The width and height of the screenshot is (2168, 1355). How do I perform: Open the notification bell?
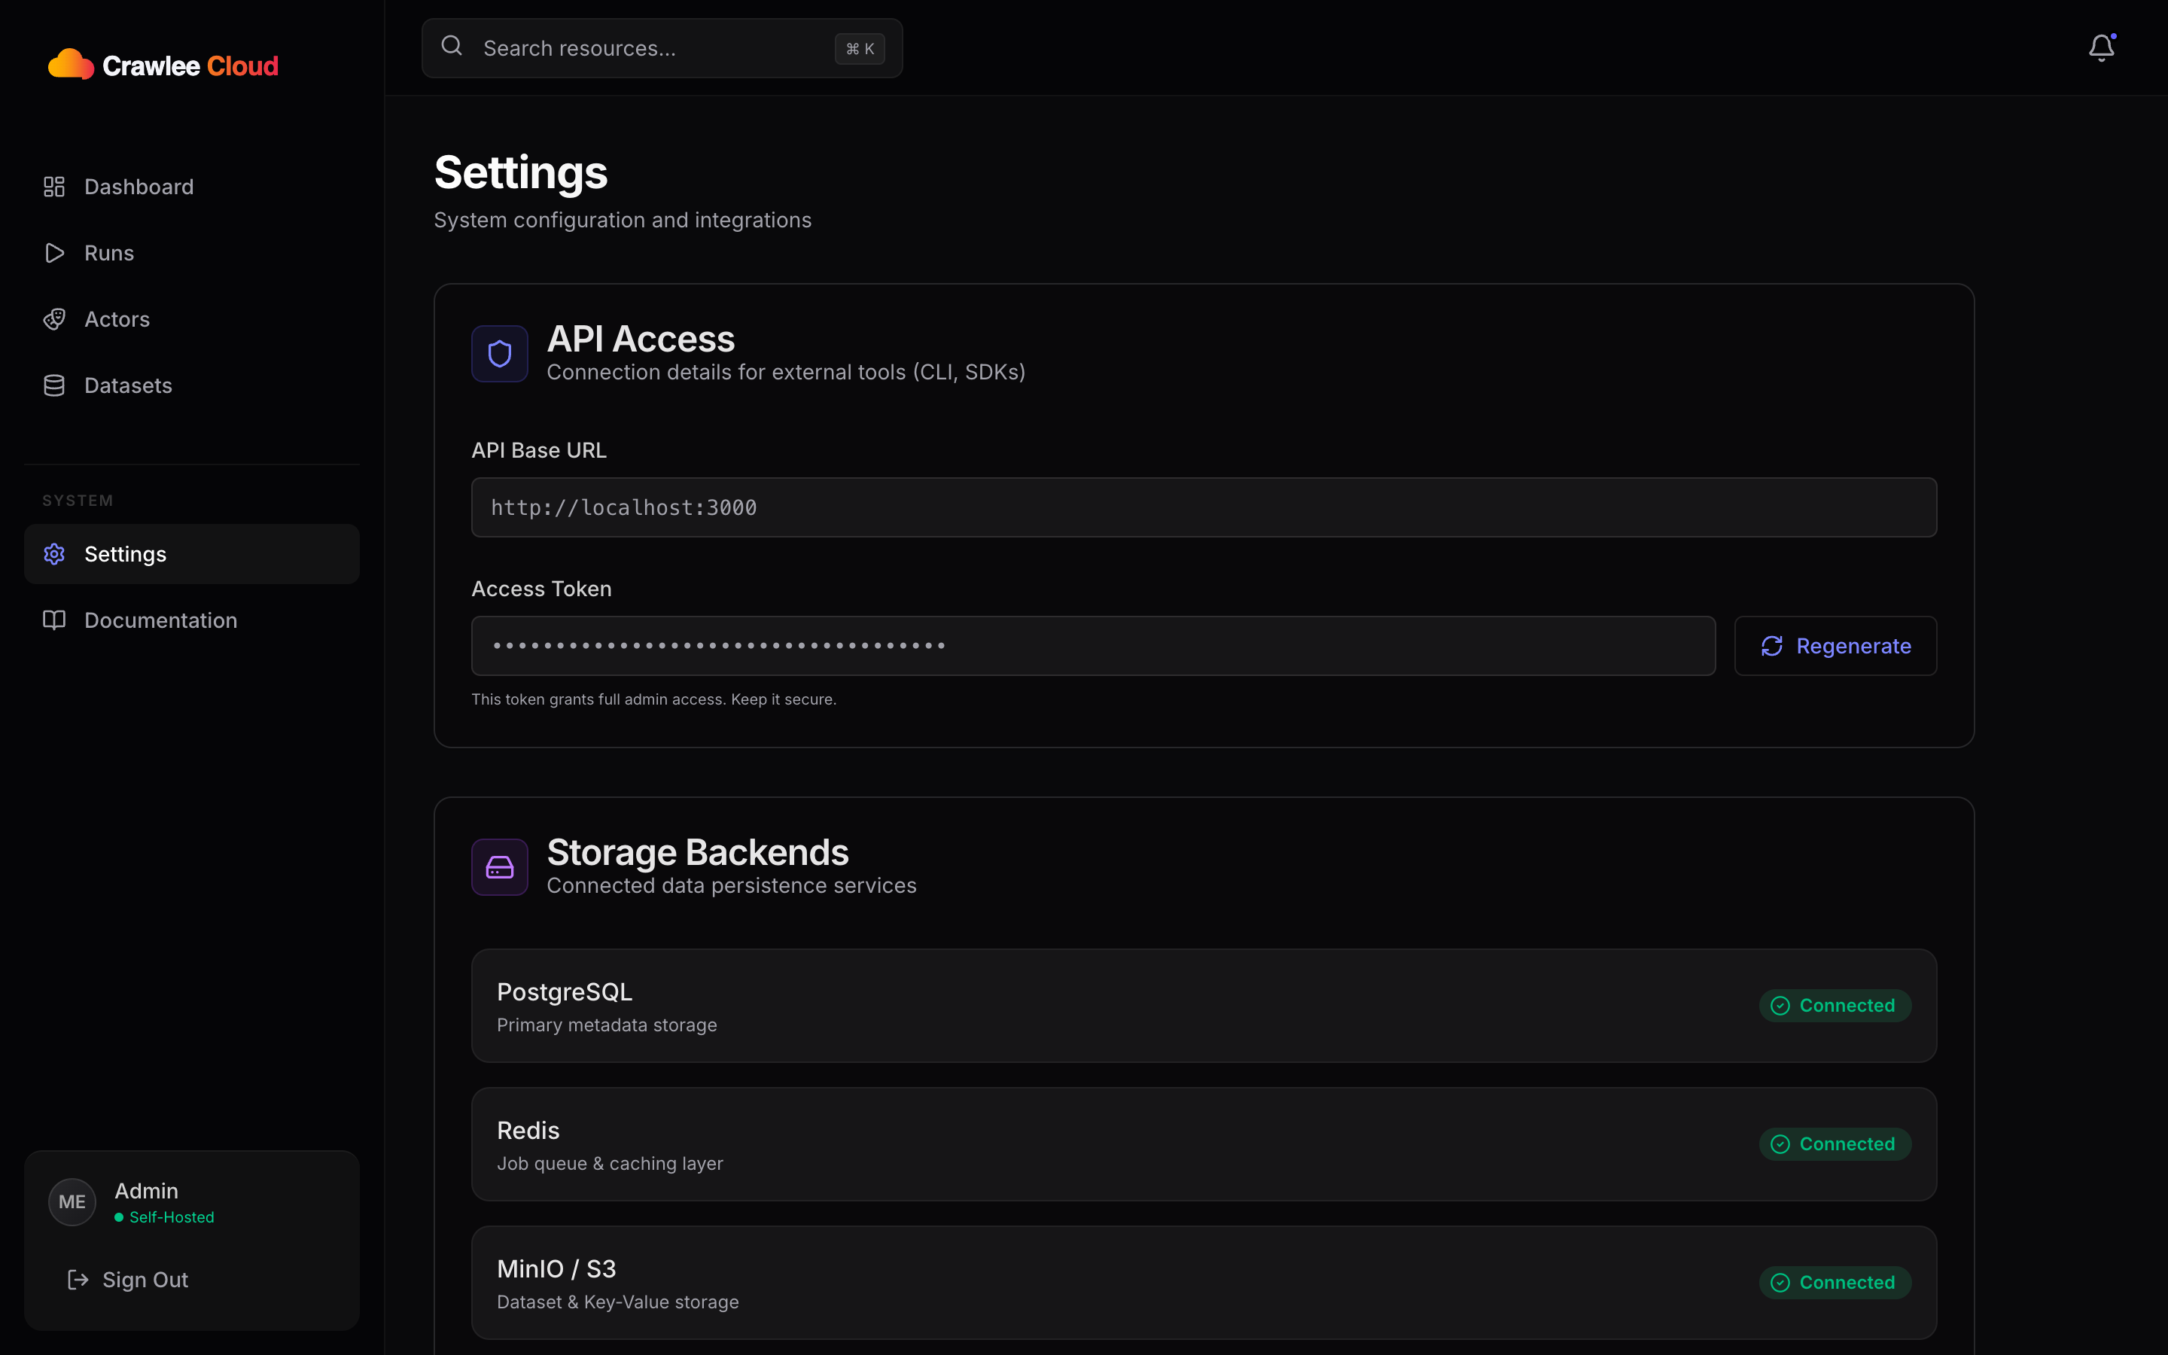click(x=2101, y=47)
